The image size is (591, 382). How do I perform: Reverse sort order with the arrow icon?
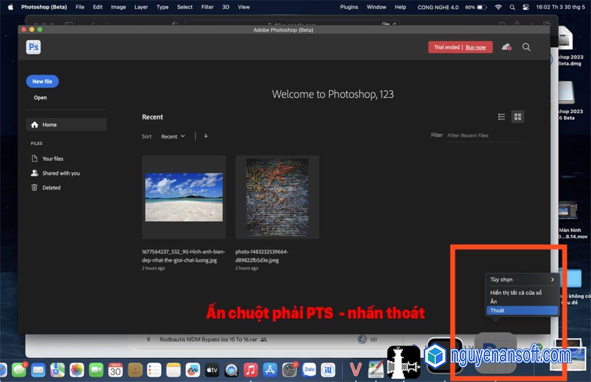(x=206, y=136)
